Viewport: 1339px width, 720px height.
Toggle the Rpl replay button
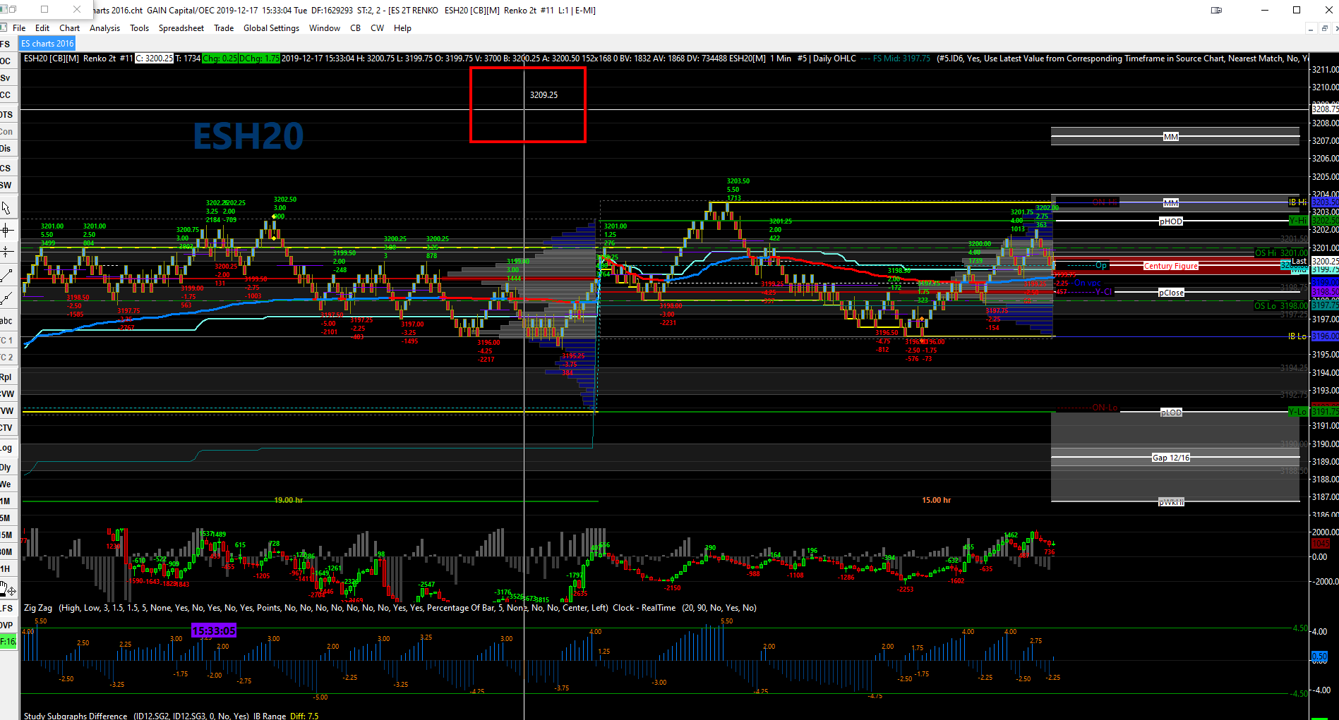click(6, 377)
